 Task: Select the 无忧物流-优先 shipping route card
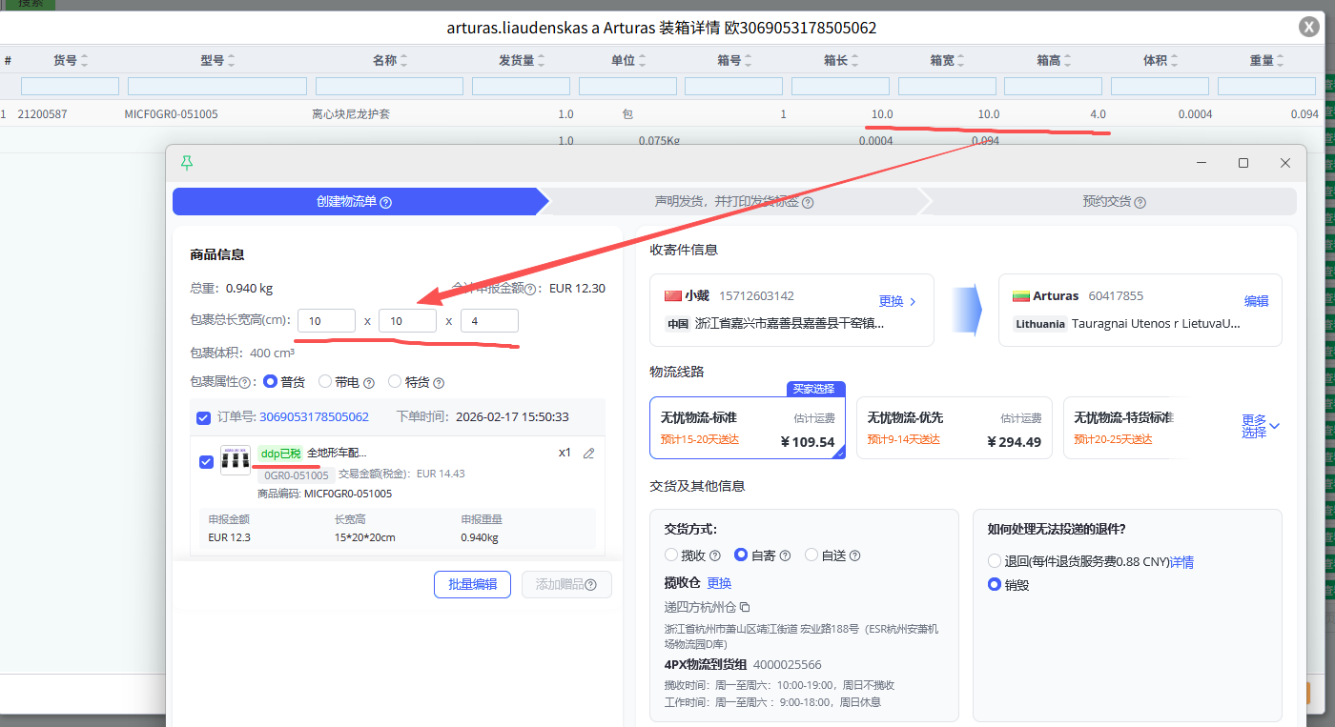(954, 428)
